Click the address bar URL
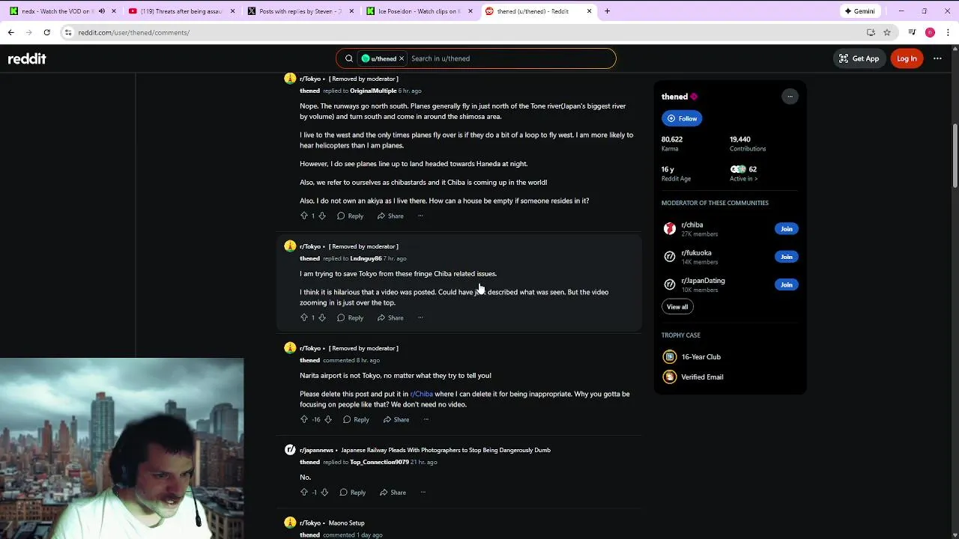The image size is (959, 539). coord(134,32)
